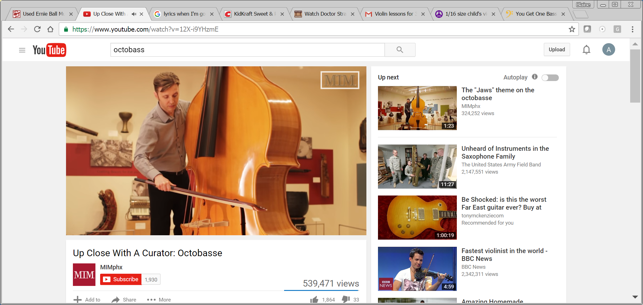Click the browser forward arrow
The width and height of the screenshot is (643, 305).
24,29
